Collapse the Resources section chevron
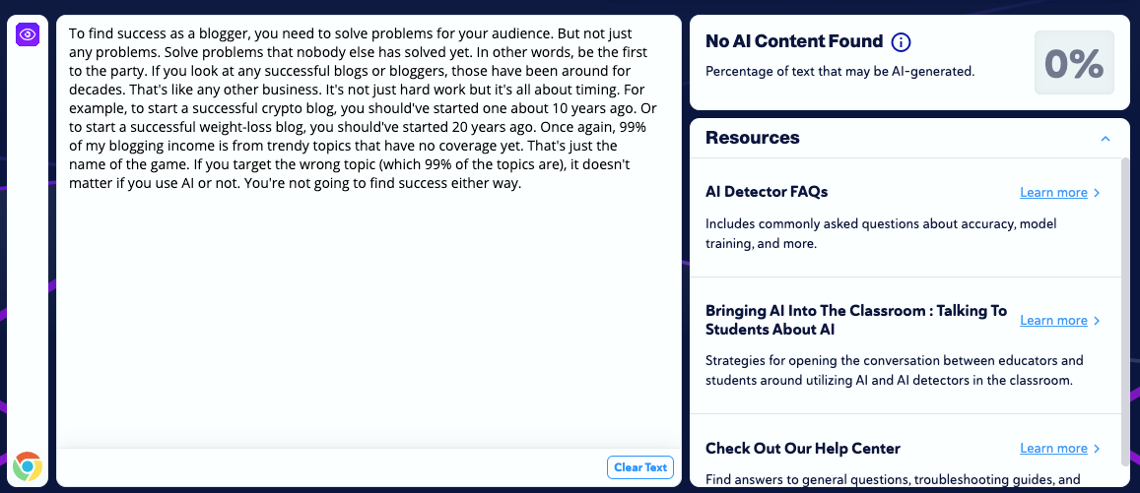The image size is (1140, 493). pyautogui.click(x=1106, y=138)
